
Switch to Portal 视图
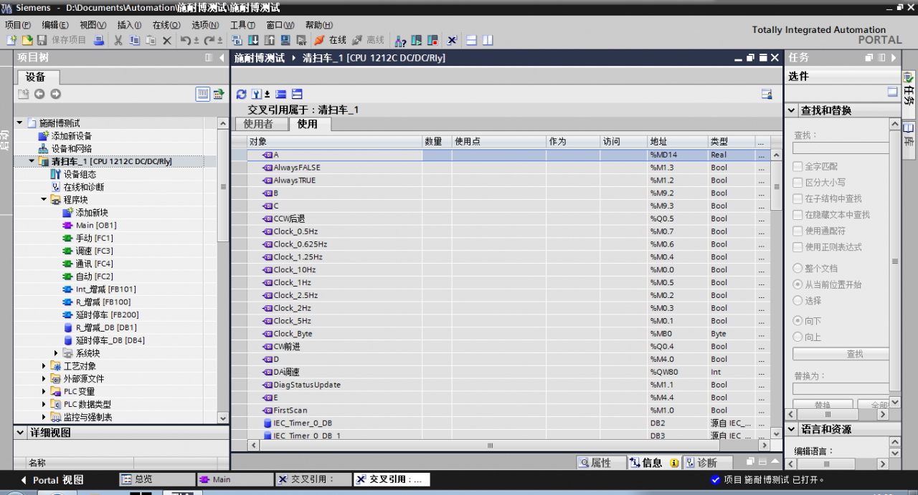pos(51,480)
